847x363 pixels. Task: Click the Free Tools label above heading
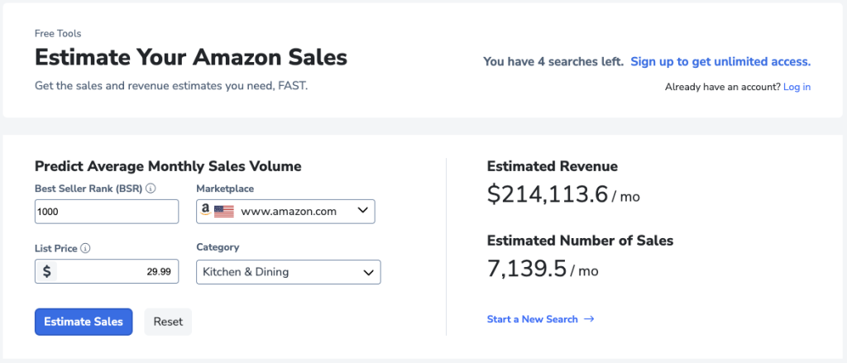point(58,34)
